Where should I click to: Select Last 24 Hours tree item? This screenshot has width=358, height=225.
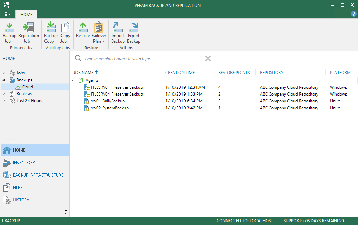pyautogui.click(x=29, y=101)
